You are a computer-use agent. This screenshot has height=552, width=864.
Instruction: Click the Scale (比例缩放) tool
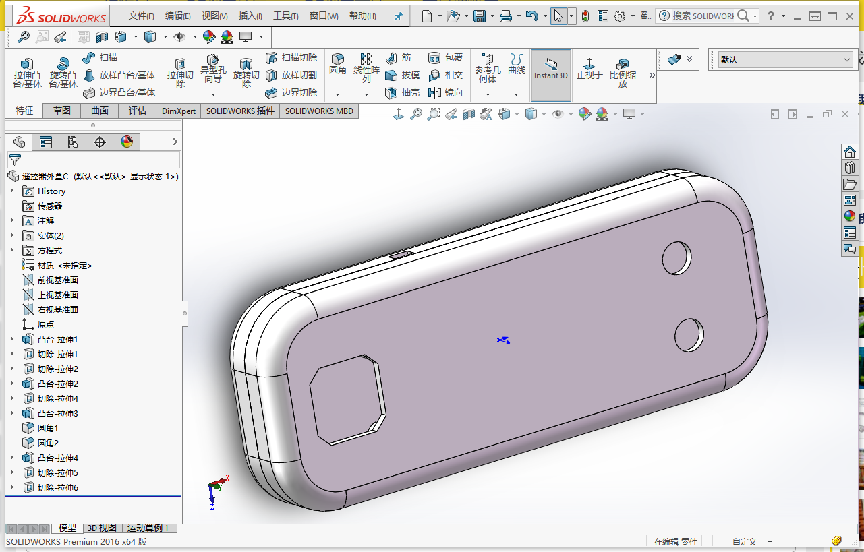(x=623, y=73)
